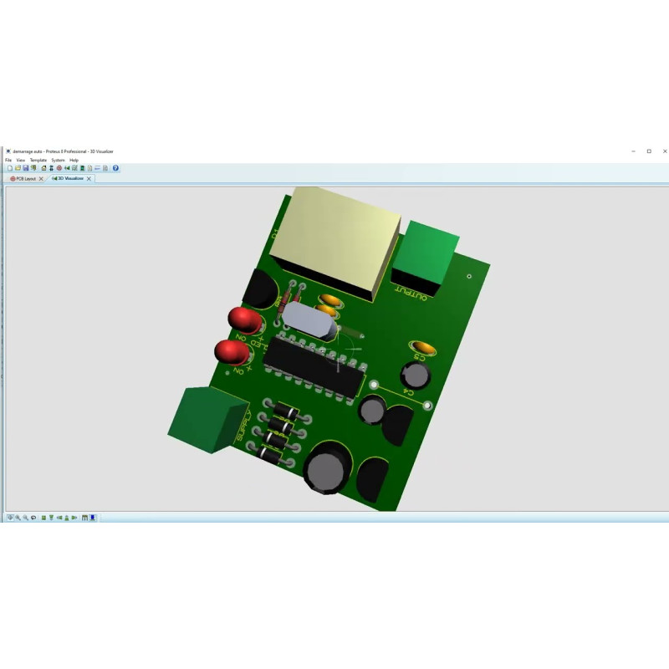Switch to the PCB Layout tab

point(25,178)
